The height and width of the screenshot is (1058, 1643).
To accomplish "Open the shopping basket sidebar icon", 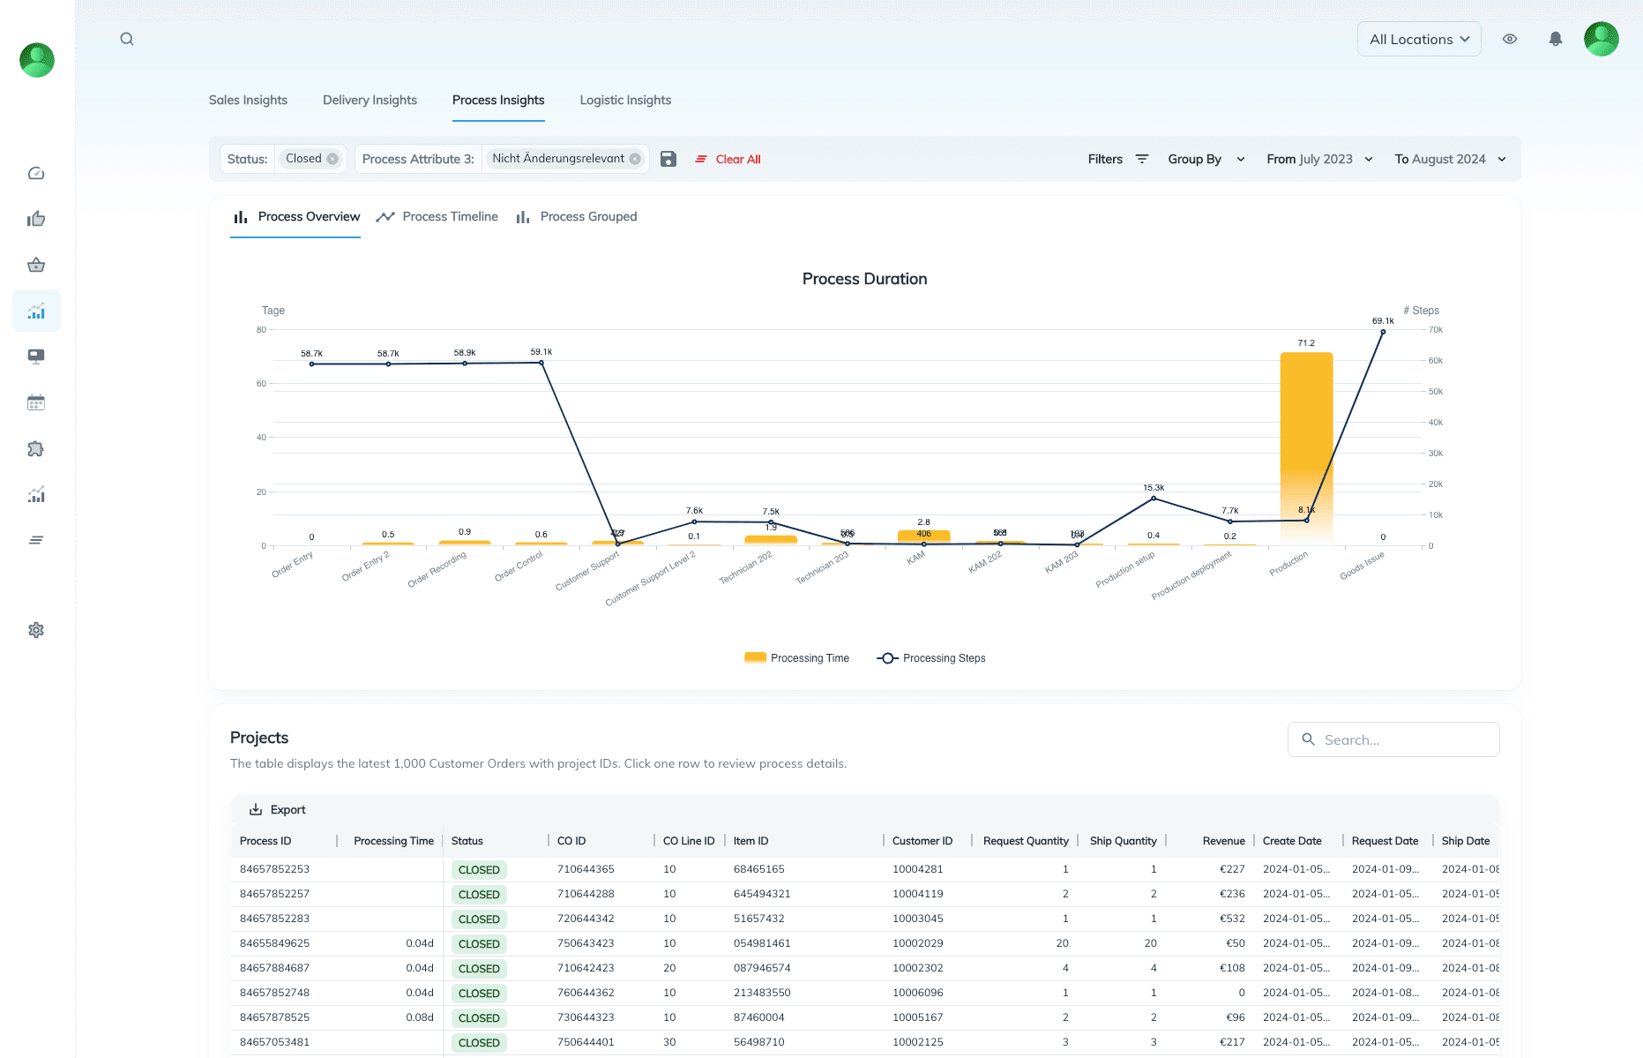I will [36, 265].
